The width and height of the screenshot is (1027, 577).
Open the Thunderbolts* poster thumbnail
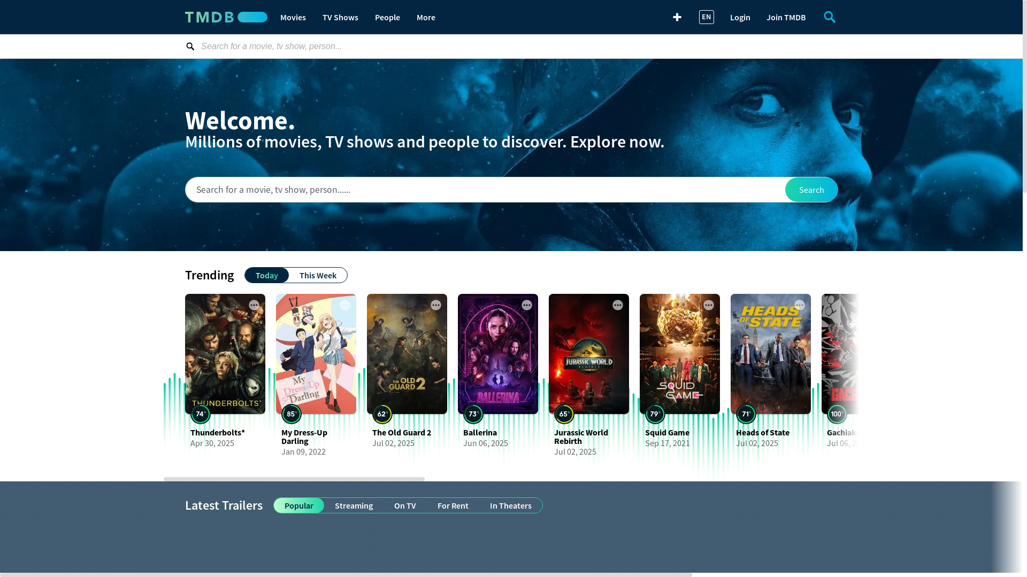(x=225, y=354)
